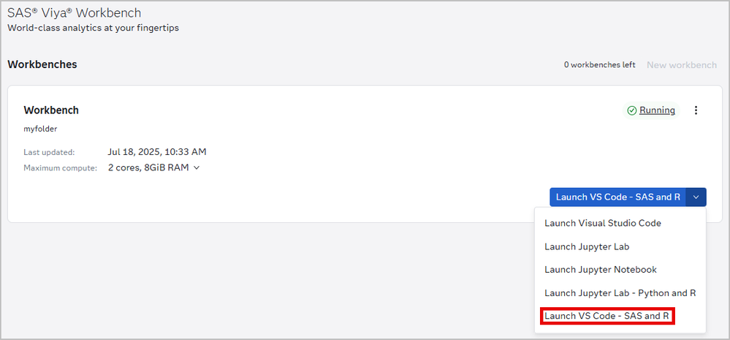Choose Launch Jupyter Lab menu entry
The width and height of the screenshot is (730, 340).
point(587,246)
